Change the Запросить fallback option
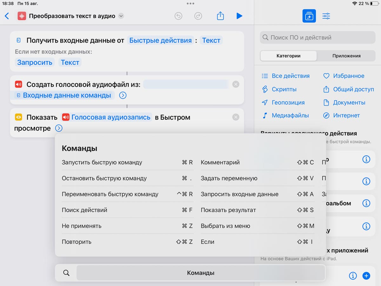This screenshot has height=286, width=381. [x=35, y=62]
